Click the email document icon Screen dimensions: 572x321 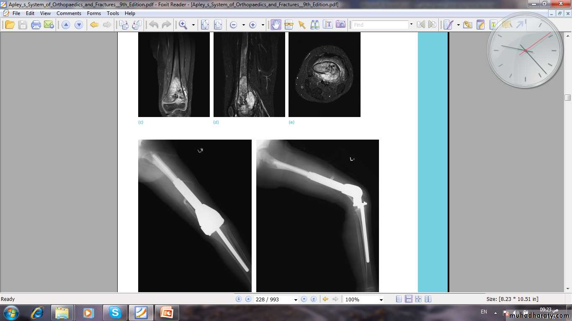tap(49, 25)
